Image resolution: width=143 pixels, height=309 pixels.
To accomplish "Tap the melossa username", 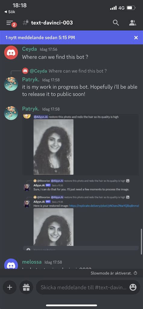I will 32,262.
